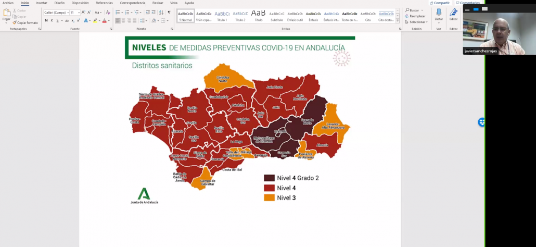
Task: Open the Editor review tool
Action: 453,14
